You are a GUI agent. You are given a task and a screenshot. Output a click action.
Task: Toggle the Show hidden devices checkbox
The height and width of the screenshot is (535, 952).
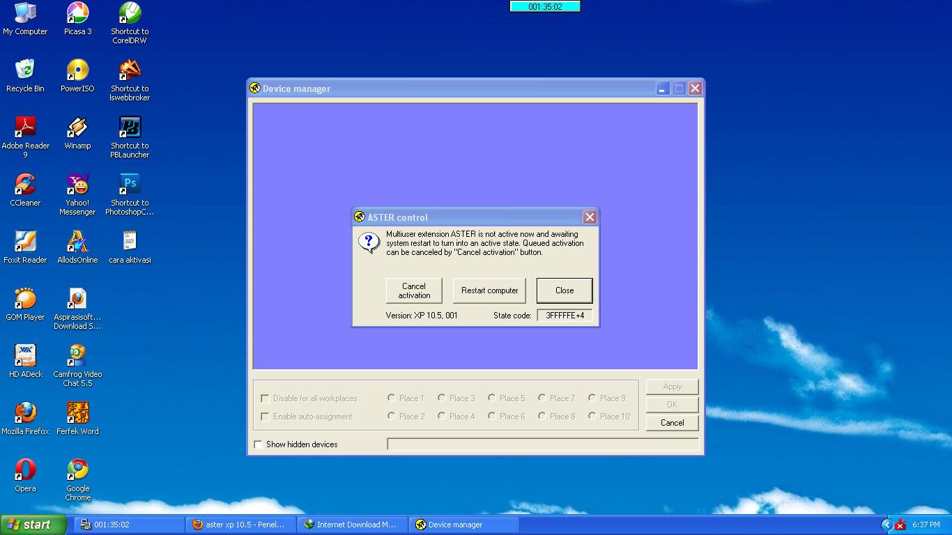tap(258, 444)
